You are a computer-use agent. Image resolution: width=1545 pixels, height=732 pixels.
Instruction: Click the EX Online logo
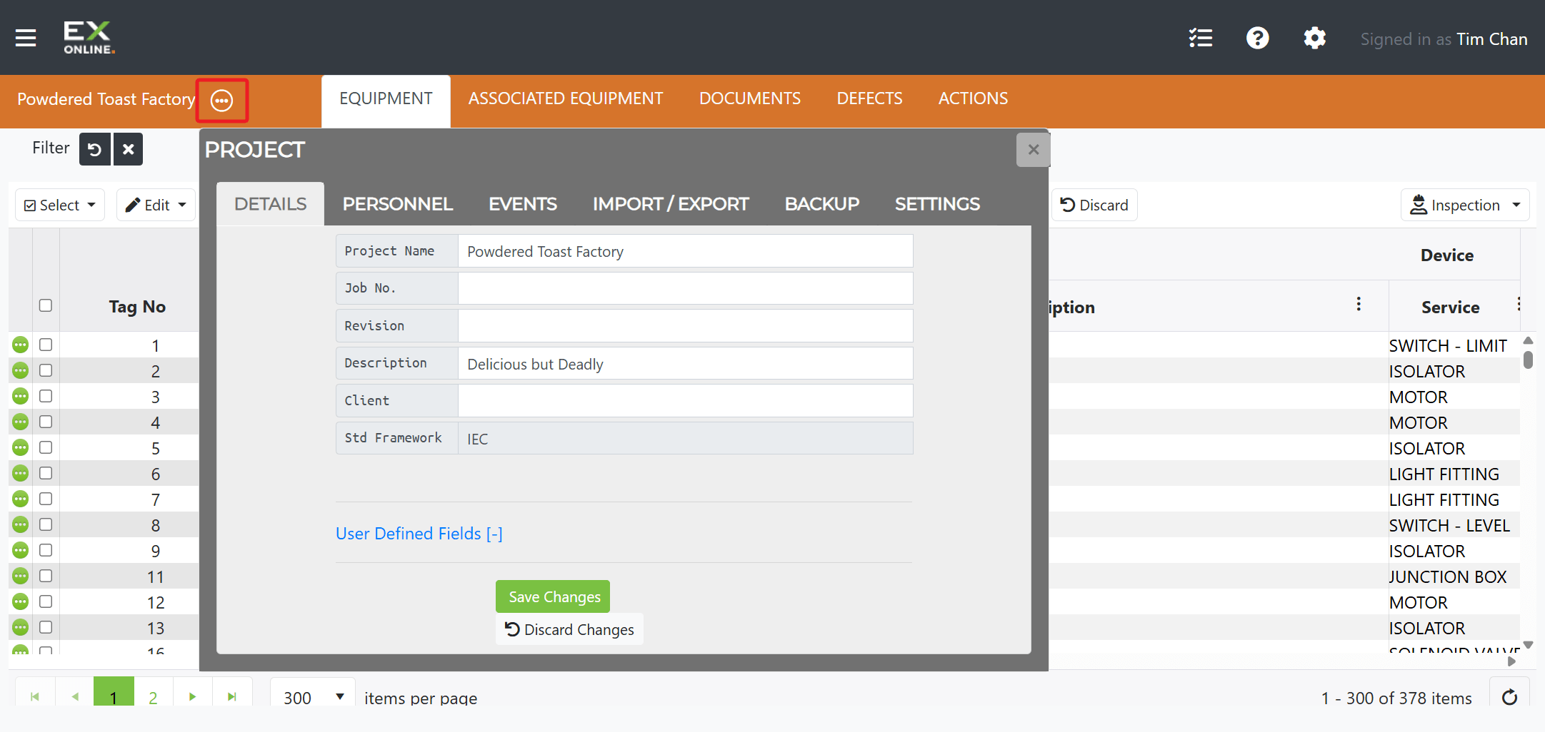pyautogui.click(x=89, y=38)
